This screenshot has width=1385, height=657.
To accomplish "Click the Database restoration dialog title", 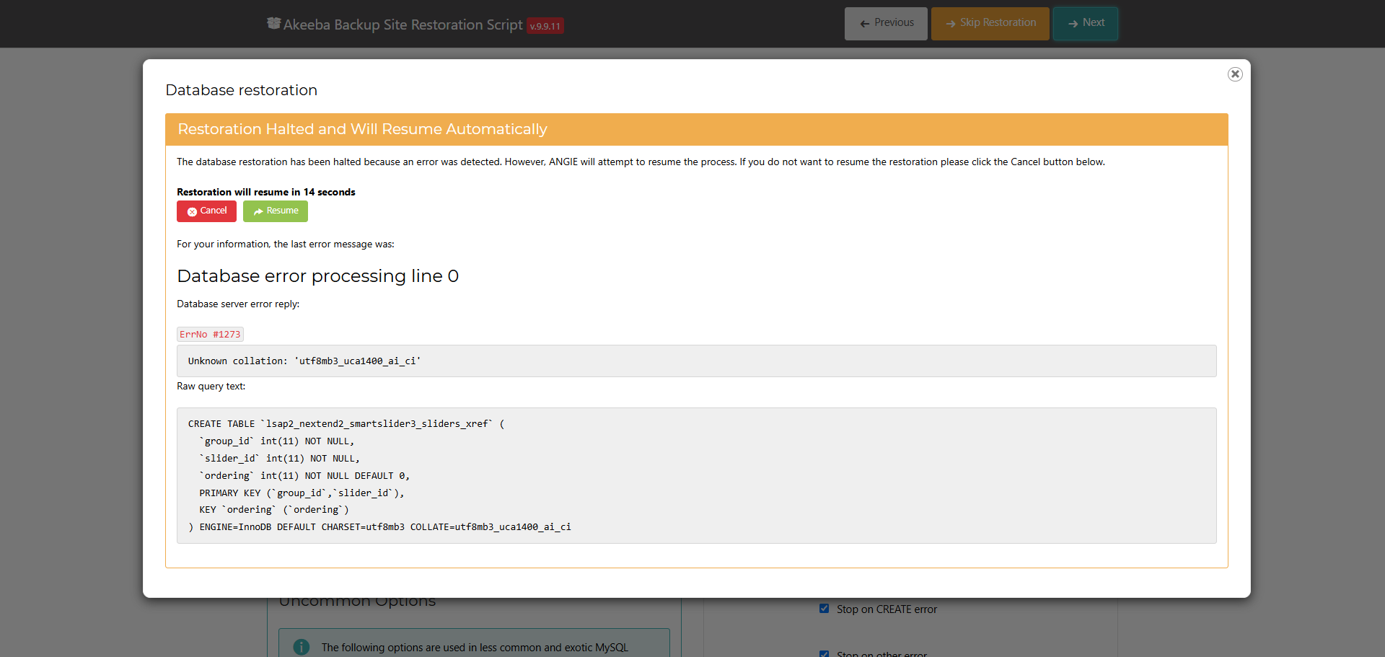I will coord(242,90).
